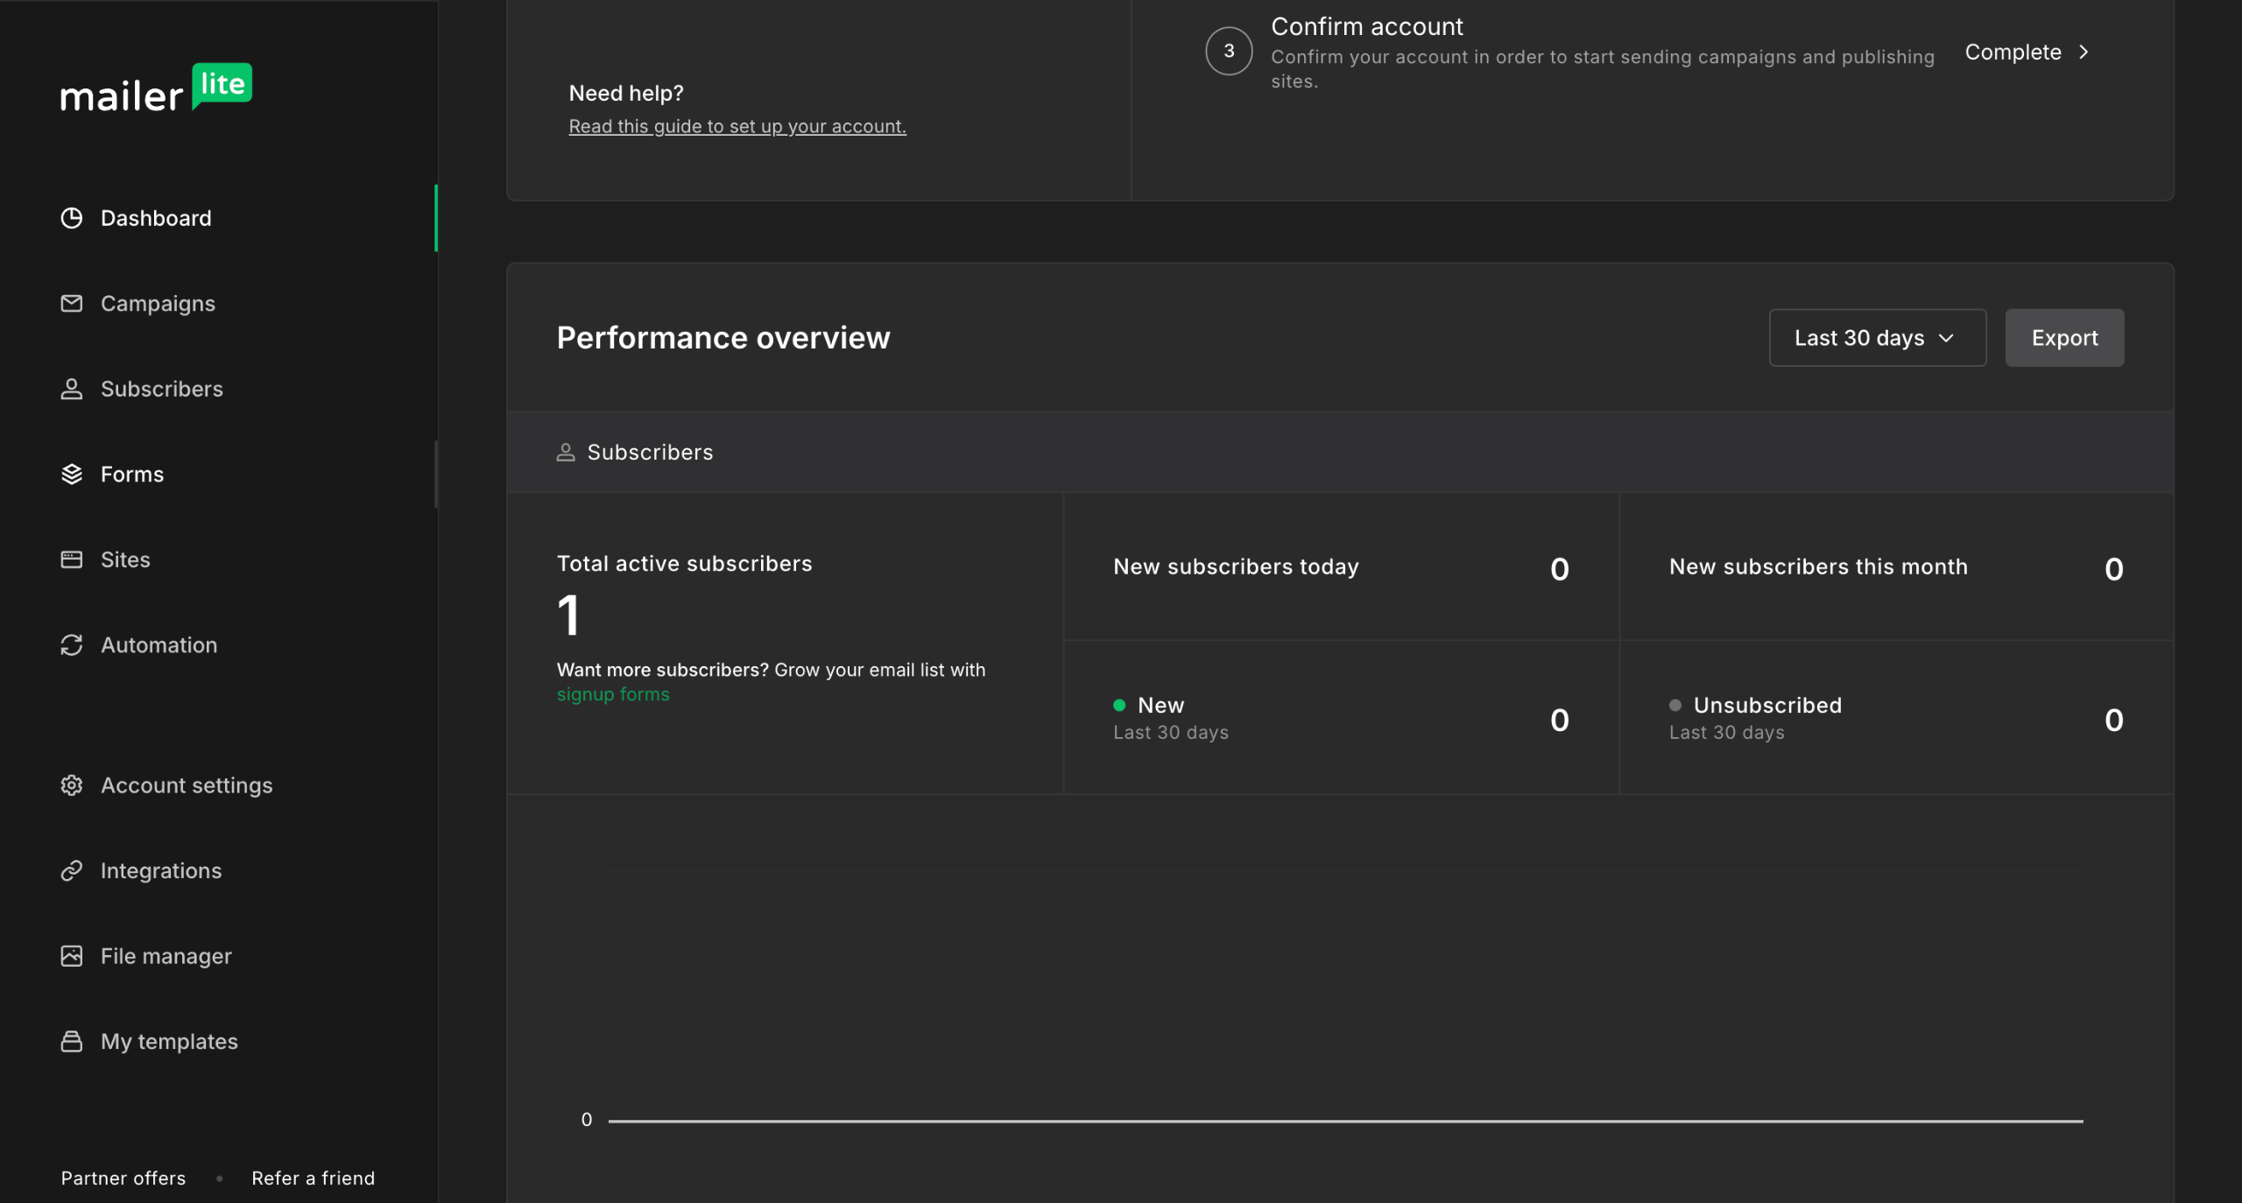Open the account setup guide link
Screen dimensions: 2242x1203
pyautogui.click(x=737, y=126)
